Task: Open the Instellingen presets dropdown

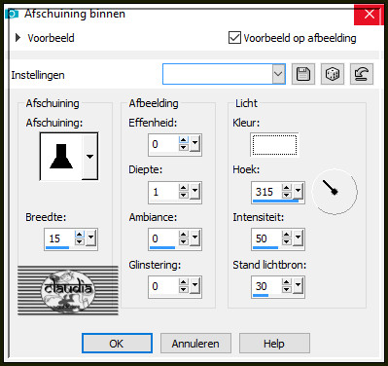Action: click(278, 74)
